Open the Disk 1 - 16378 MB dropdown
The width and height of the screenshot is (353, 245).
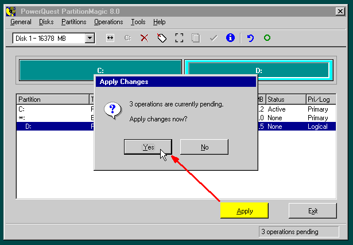(90, 38)
